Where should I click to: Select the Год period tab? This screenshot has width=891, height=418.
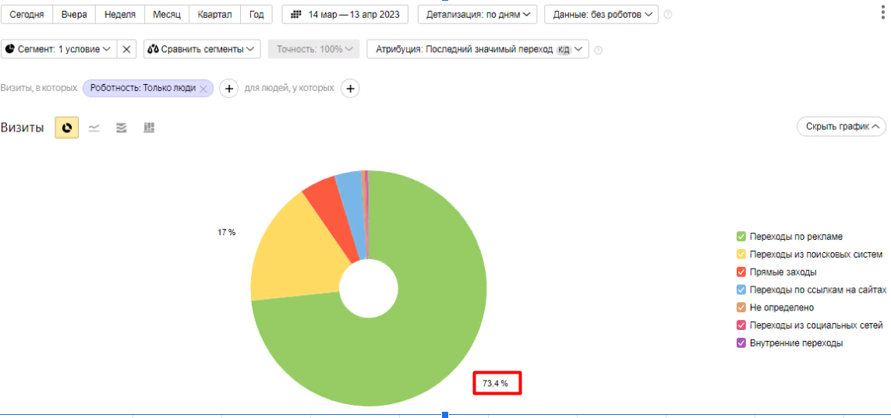pos(256,14)
